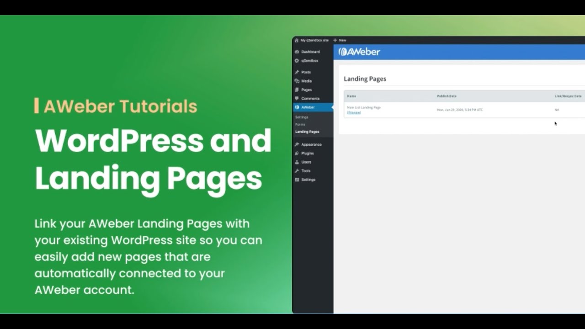Open Pages via its document icon
The width and height of the screenshot is (585, 329).
point(297,90)
